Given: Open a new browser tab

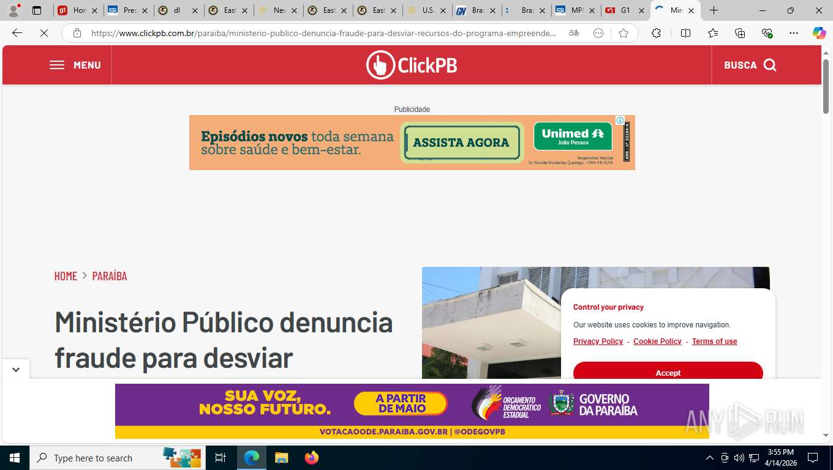Looking at the screenshot, I should click(x=714, y=10).
